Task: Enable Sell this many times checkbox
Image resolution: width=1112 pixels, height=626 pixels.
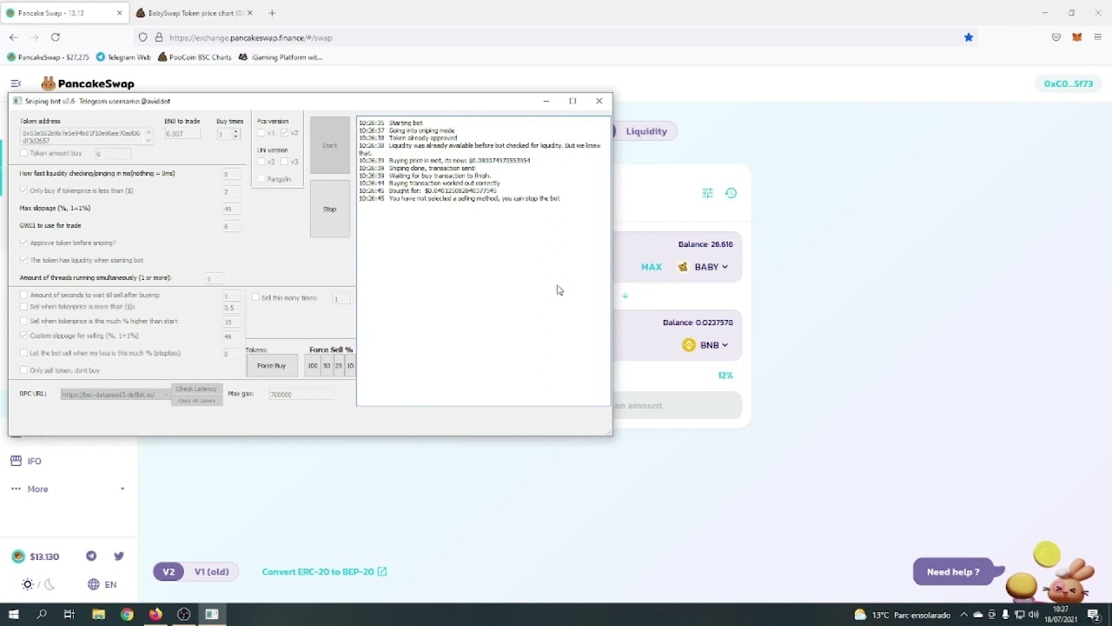Action: (x=255, y=297)
